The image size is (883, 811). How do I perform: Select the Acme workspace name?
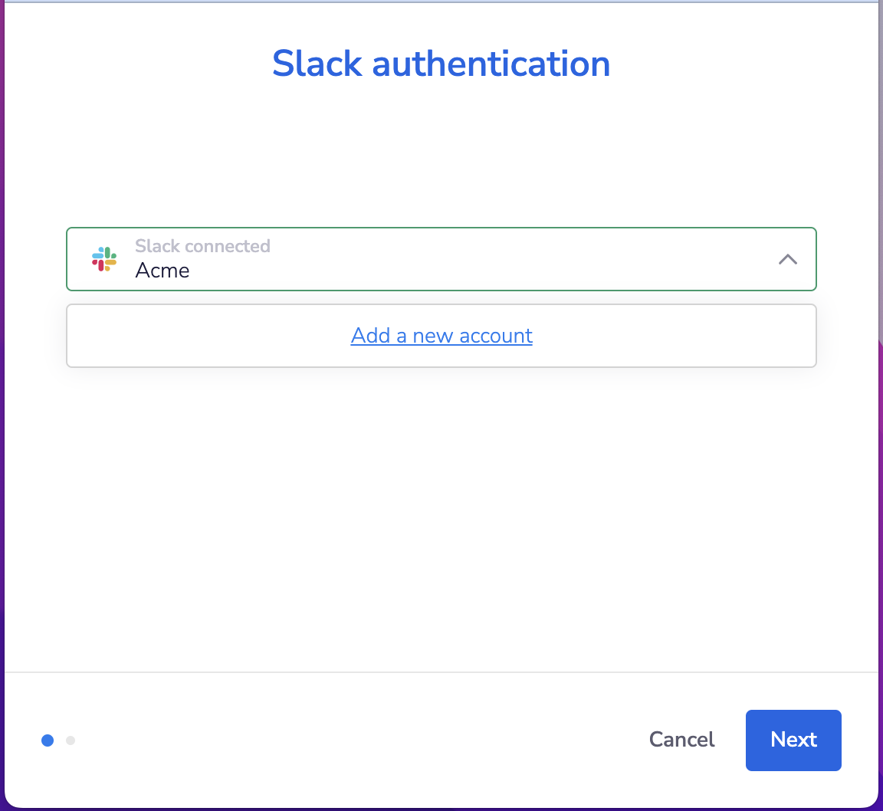[162, 271]
